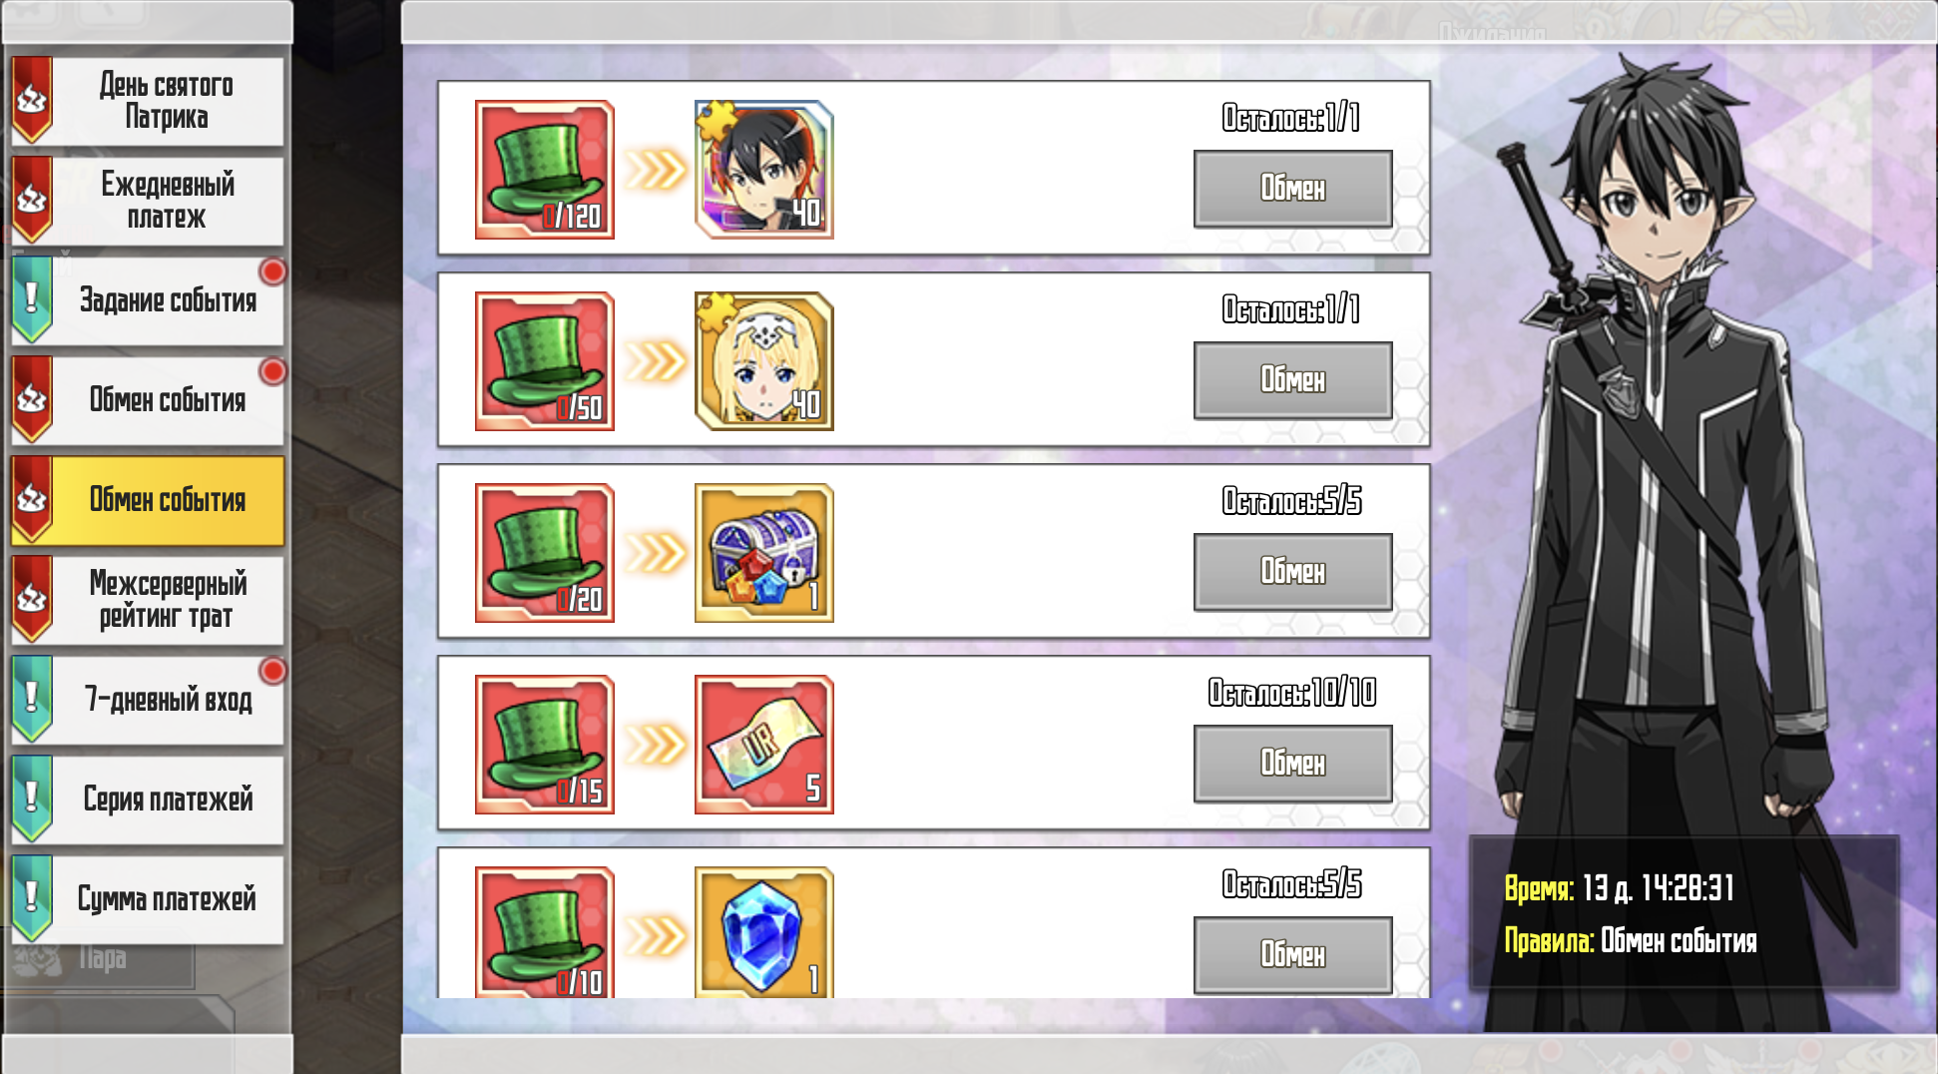The image size is (1938, 1074).
Task: Click the green hat icon costing 50
Action: [545, 361]
